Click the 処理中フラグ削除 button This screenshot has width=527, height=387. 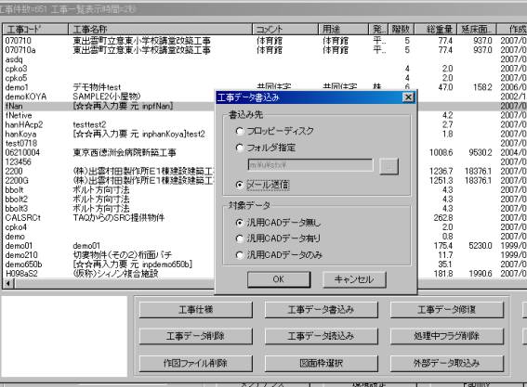coord(447,336)
